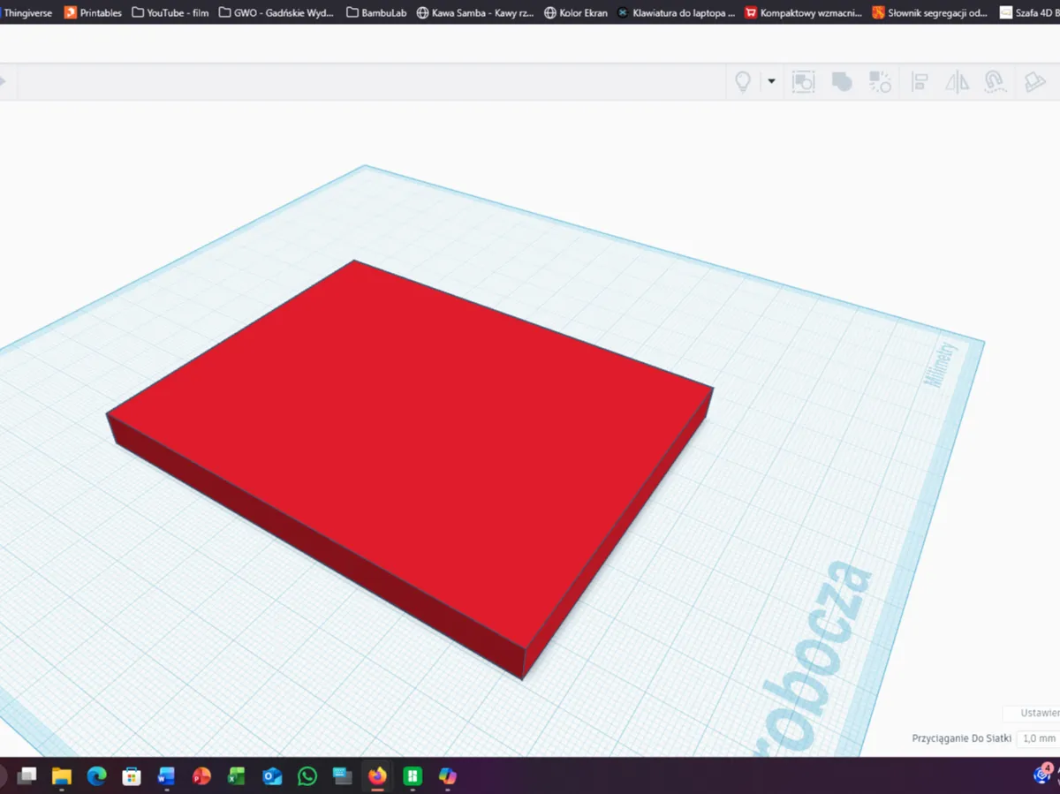Click the Drop to workplane icon

(1034, 82)
